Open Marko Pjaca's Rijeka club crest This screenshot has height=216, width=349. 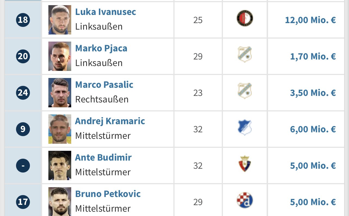pos(245,54)
